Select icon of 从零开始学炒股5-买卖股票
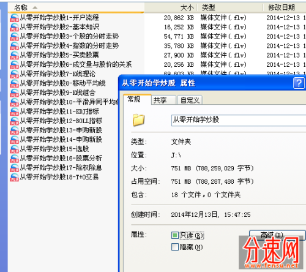This screenshot has width=306, height=272. pos(14,55)
